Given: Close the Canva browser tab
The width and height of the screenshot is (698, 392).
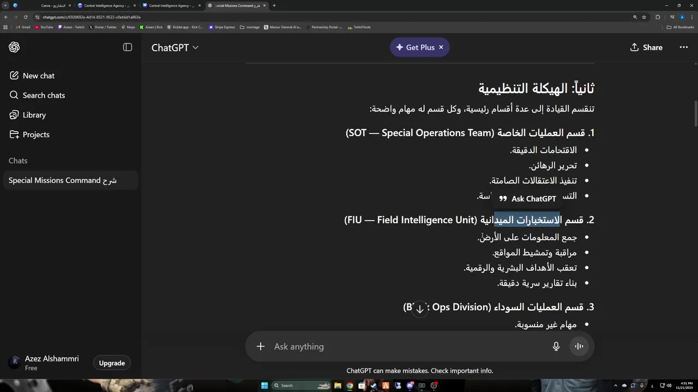Looking at the screenshot, I should [70, 5].
